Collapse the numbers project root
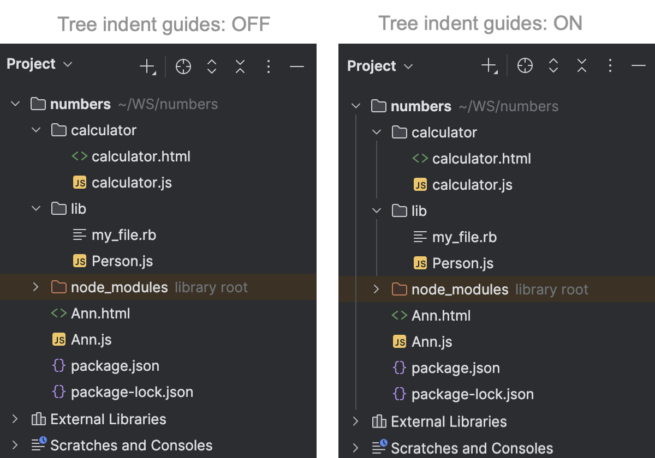This screenshot has width=655, height=458. click(x=15, y=104)
